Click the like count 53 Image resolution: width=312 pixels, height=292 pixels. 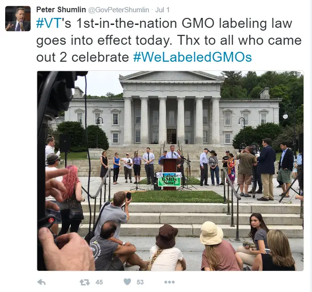(x=140, y=282)
